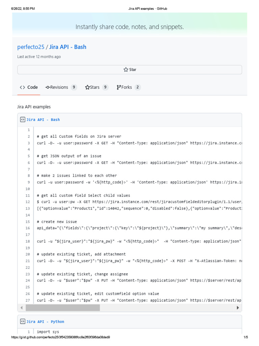
Task: Click the file icon next to Jira API - Python
Action: coord(23,322)
